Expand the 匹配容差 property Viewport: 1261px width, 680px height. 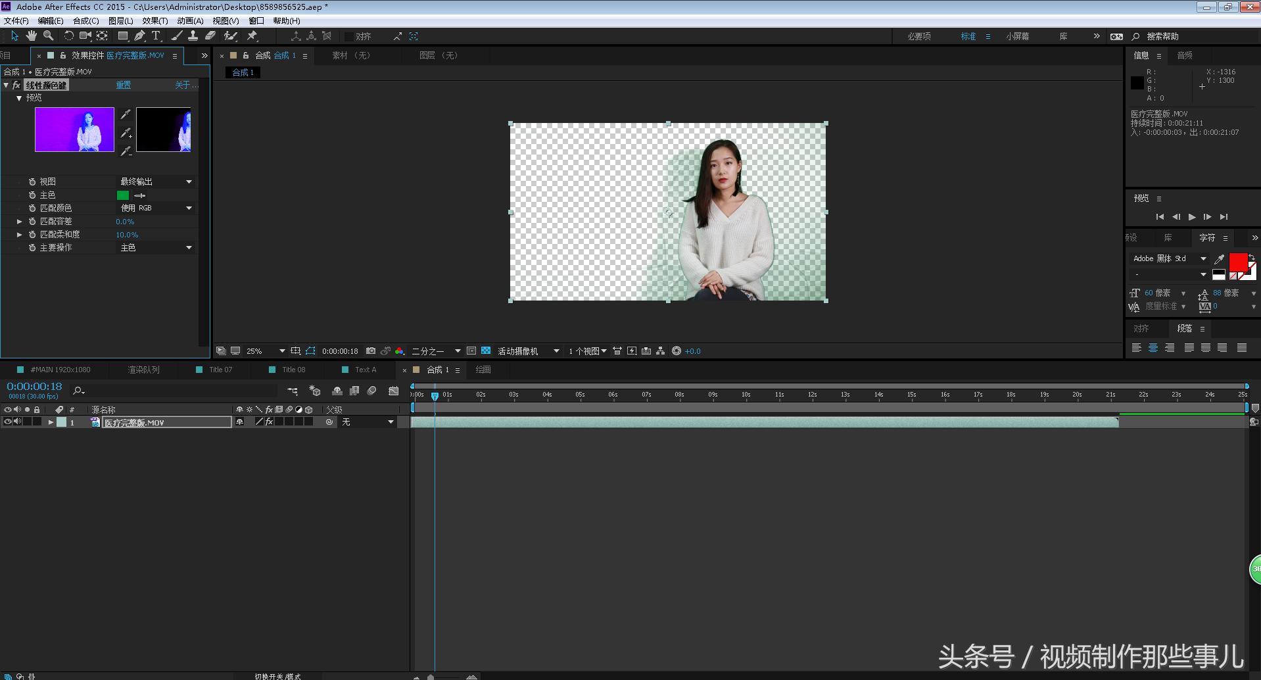pos(20,222)
